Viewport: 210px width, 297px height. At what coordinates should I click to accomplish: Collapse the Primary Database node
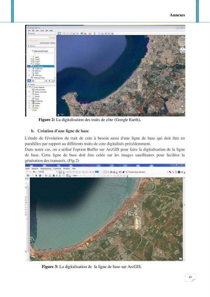[28, 87]
